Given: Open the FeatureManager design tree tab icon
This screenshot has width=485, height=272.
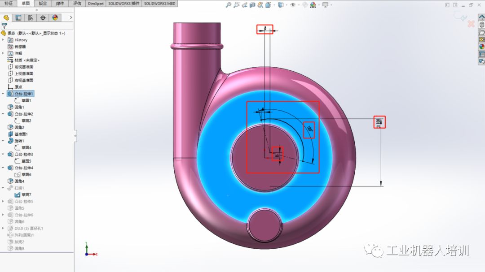Looking at the screenshot, I should click(x=6, y=18).
